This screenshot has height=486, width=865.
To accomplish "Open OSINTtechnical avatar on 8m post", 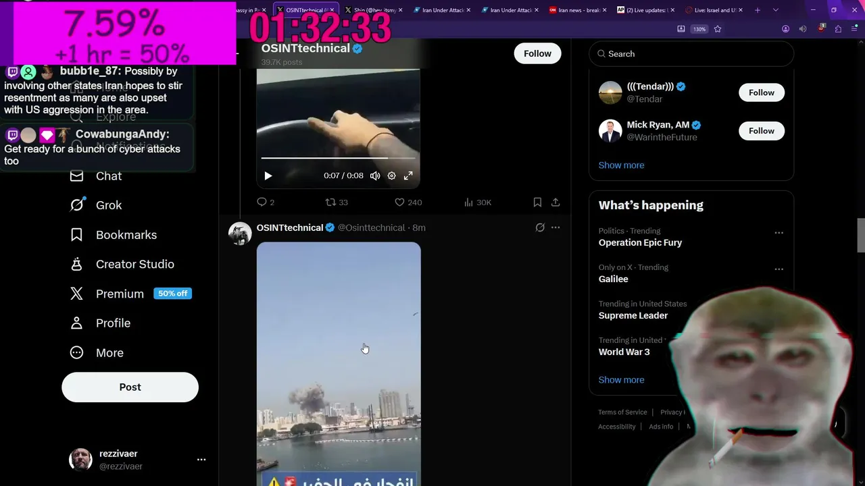I will (240, 234).
